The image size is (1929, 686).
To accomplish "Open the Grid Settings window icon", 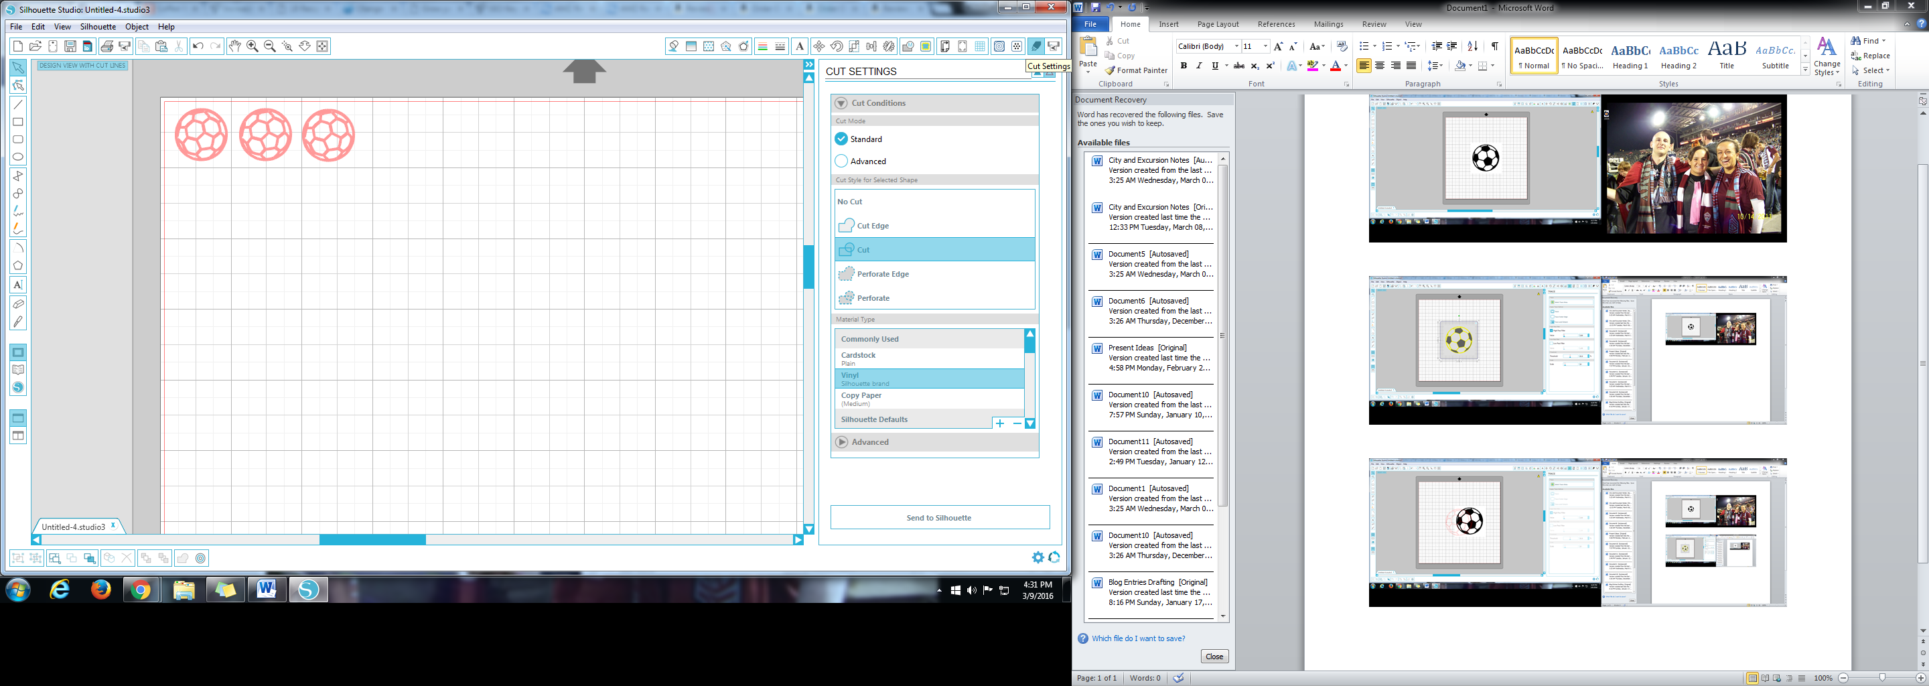I will pos(980,46).
